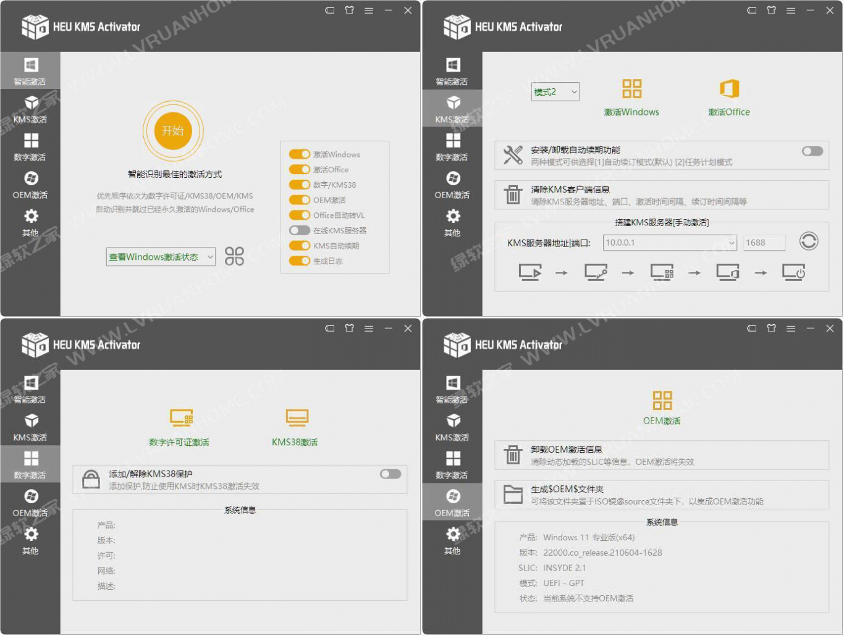Select the highlighted 智能激活 sidebar tab
Viewport: 844px width, 636px height.
(30, 71)
